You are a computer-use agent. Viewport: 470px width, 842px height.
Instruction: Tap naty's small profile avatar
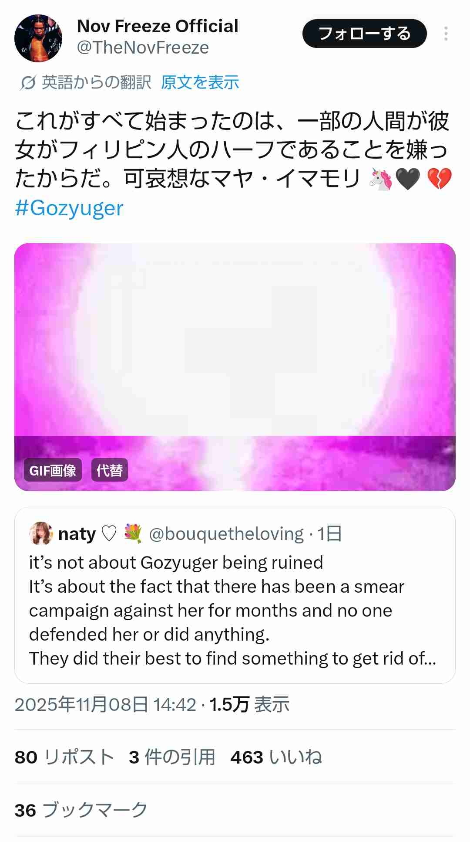[x=41, y=533]
